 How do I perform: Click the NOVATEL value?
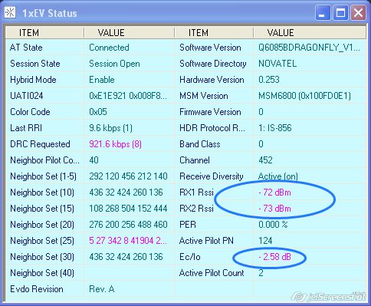[277, 64]
